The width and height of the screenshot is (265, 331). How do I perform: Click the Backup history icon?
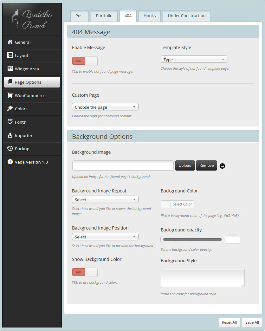pos(10,149)
